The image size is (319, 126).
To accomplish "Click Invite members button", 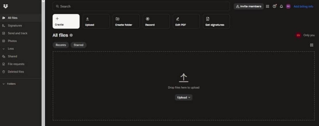I will click(249, 7).
